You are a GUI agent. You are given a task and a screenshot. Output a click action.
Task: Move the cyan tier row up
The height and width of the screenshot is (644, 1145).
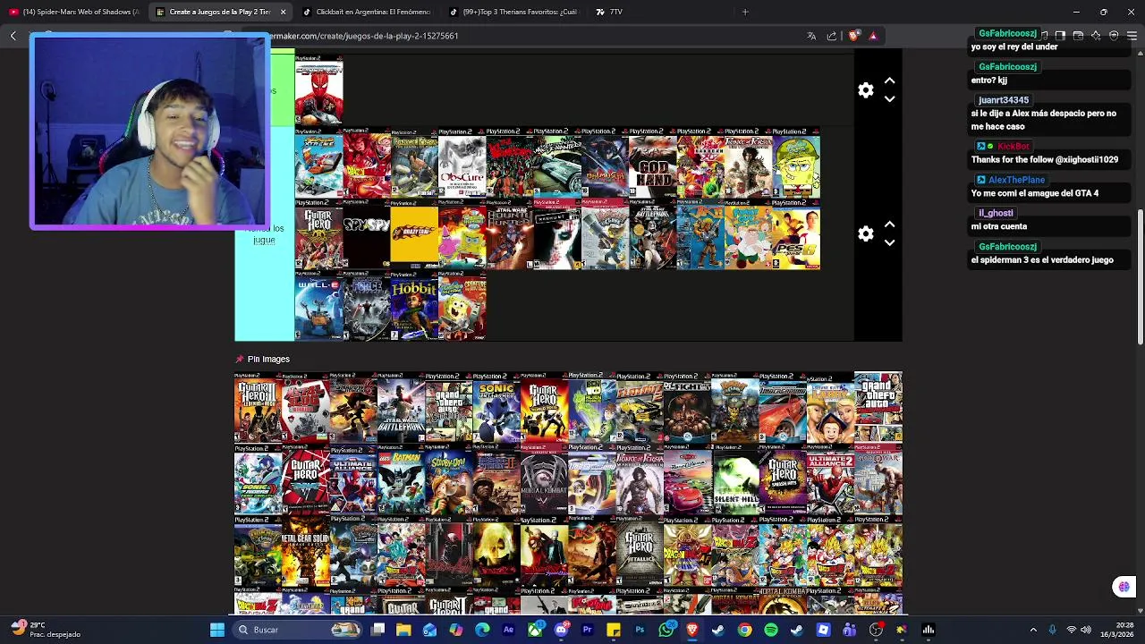point(889,225)
